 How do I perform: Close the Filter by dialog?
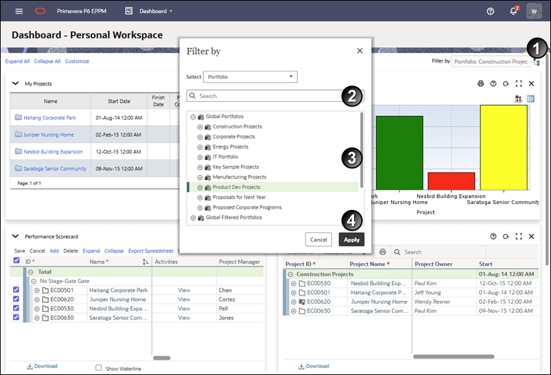(x=360, y=51)
